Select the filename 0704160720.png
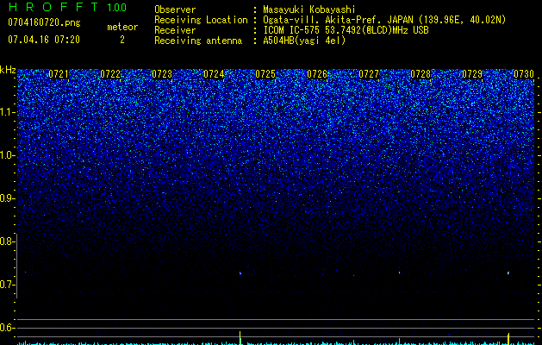 pos(44,22)
